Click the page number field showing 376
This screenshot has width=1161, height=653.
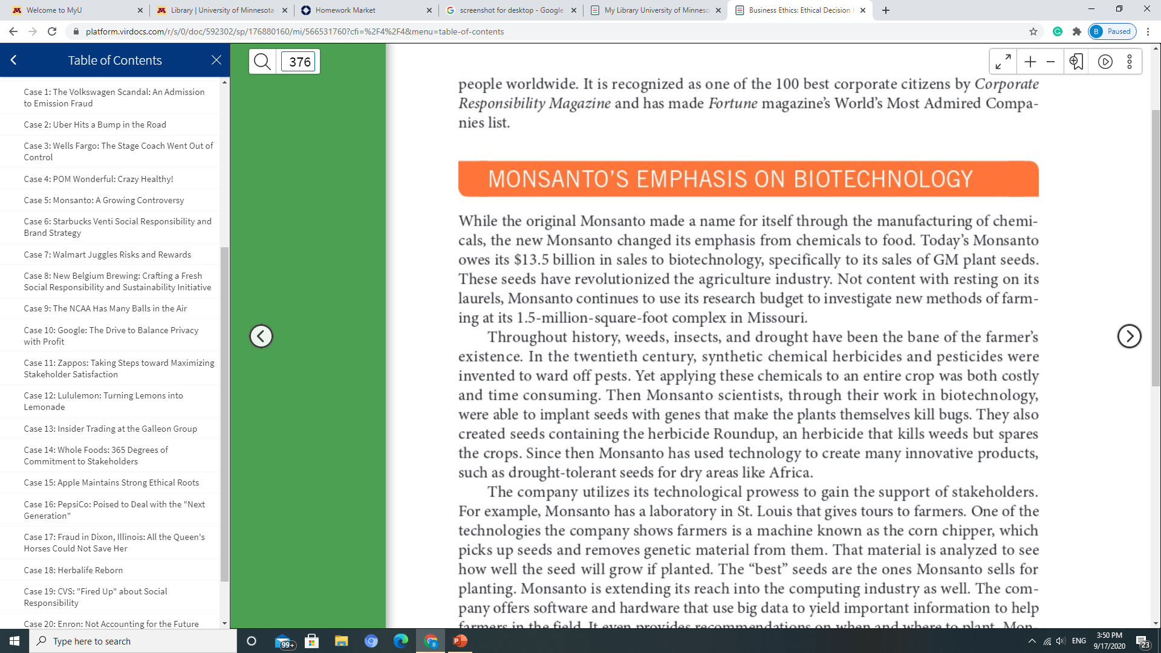[299, 62]
